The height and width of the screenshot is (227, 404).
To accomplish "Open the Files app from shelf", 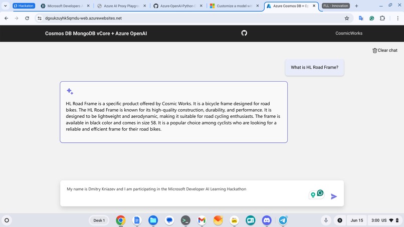I will 153,220.
